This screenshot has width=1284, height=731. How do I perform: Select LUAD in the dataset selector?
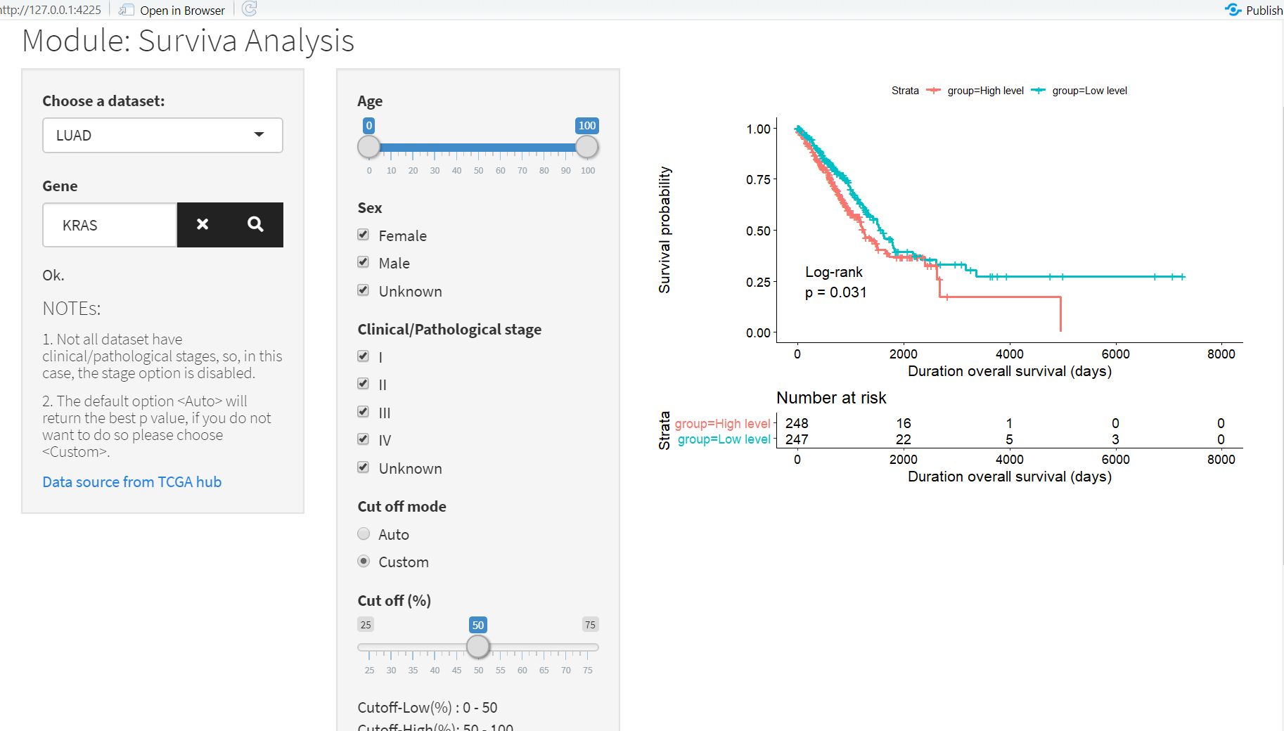point(162,135)
